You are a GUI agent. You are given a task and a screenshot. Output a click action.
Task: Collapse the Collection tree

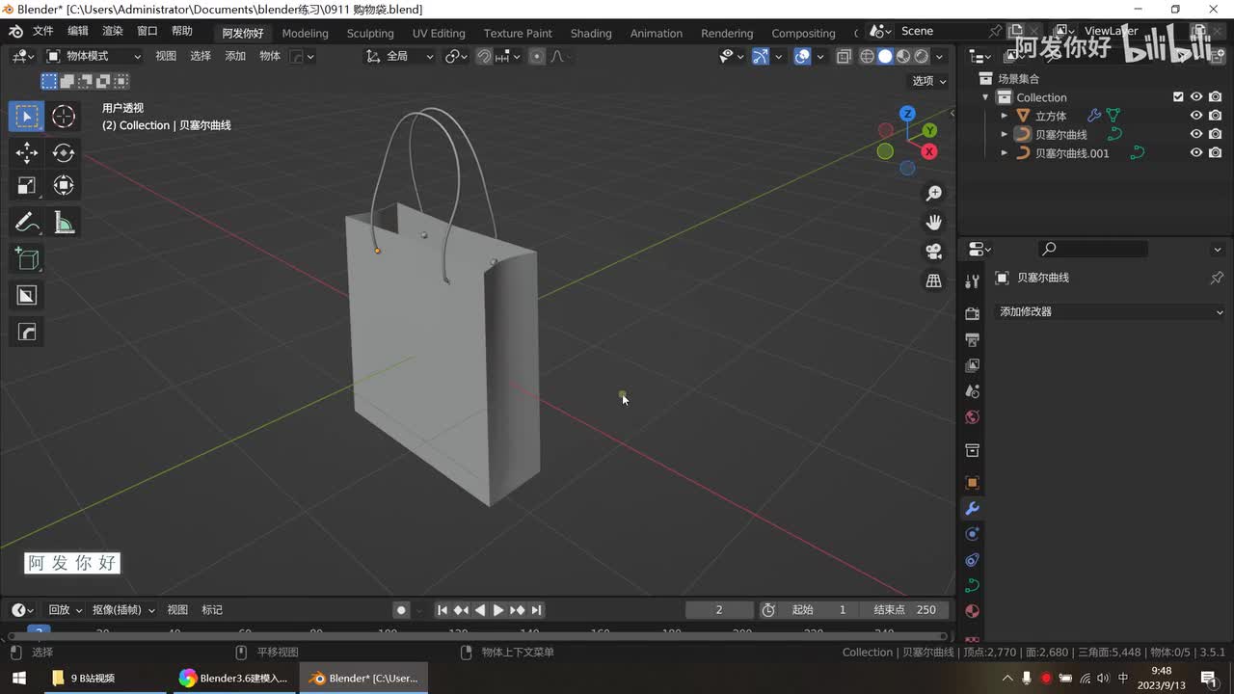(985, 97)
